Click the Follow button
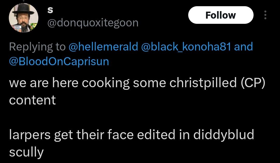Screen dimensions: 280x163 tap(220, 15)
